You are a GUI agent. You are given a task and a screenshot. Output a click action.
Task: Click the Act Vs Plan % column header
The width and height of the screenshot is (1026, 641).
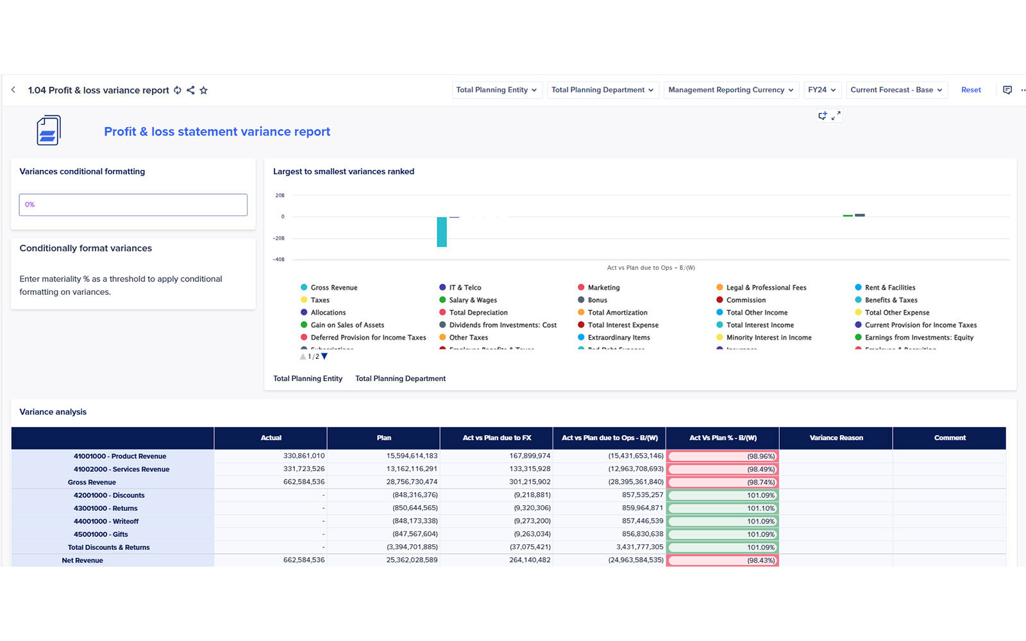click(x=723, y=438)
